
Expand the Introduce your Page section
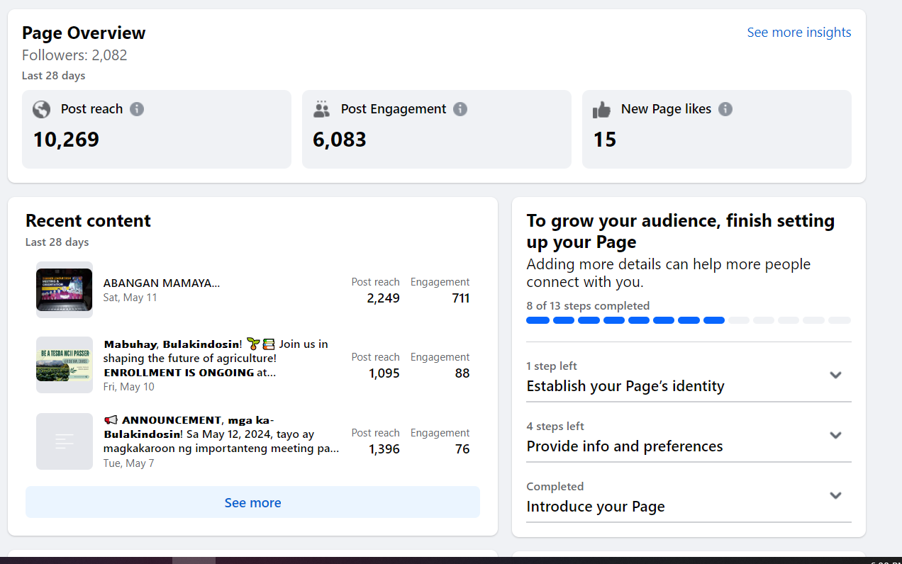835,496
